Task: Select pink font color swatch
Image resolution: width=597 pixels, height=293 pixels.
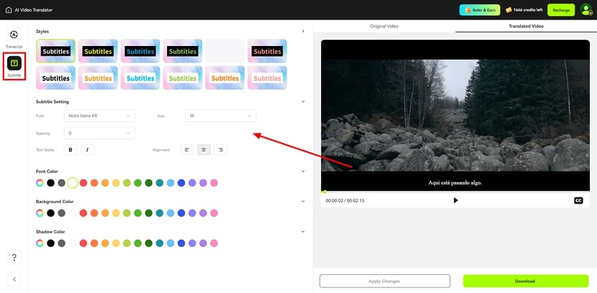Action: click(x=214, y=183)
